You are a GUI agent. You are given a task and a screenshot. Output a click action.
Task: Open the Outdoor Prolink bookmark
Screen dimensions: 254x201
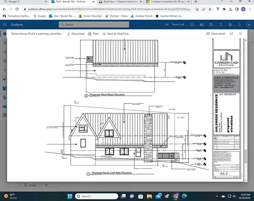point(141,16)
